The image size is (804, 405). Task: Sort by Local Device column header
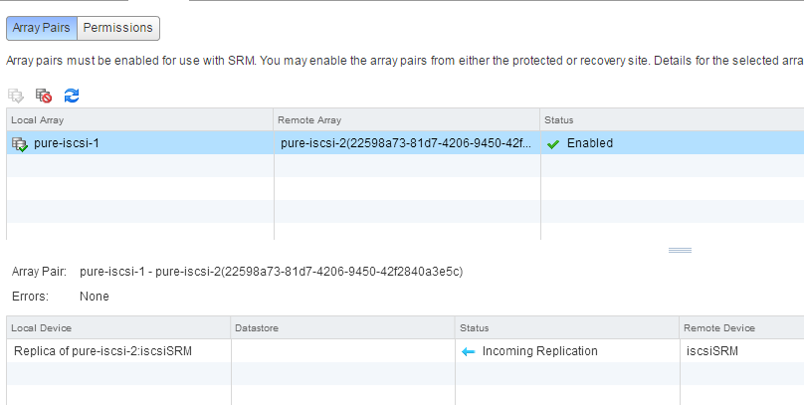(118, 328)
